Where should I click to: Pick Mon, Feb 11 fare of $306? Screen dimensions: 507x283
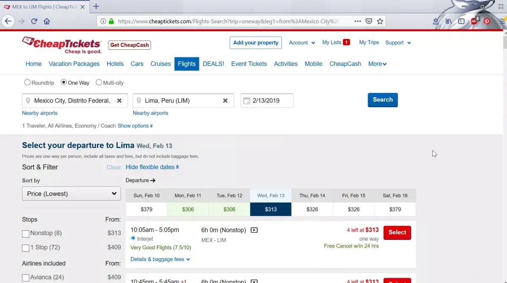pos(188,209)
